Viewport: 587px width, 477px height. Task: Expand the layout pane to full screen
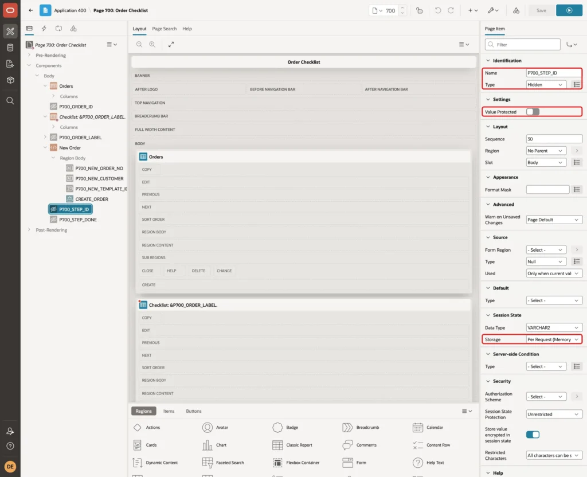171,44
